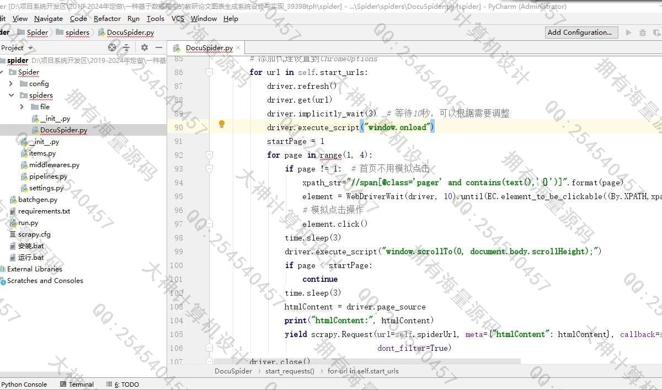Click the Run triangle icon beside Add Configuration
Viewport: 662px width, 390px height.
[x=628, y=33]
